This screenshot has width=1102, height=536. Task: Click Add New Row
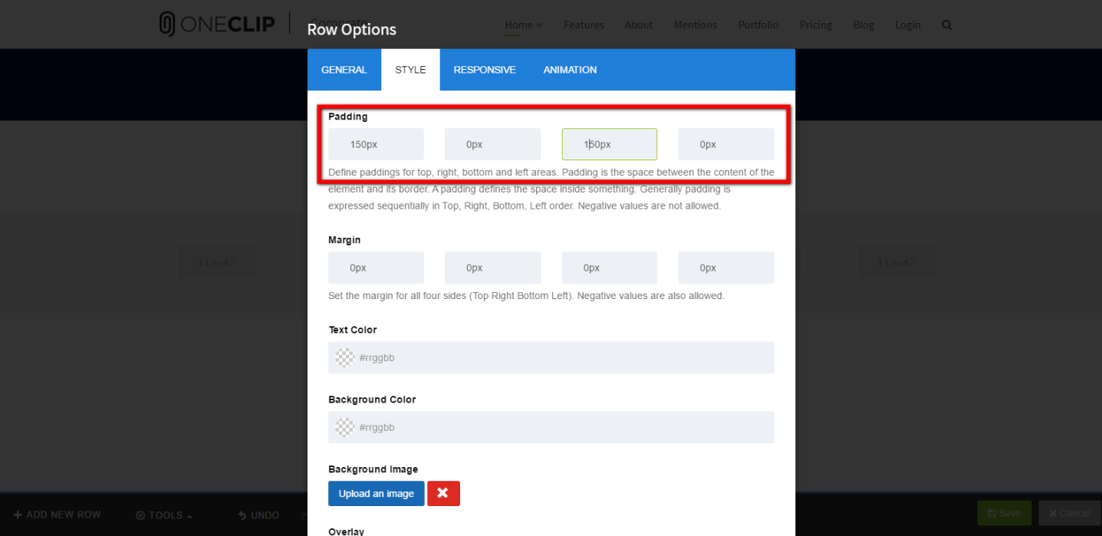coord(57,515)
